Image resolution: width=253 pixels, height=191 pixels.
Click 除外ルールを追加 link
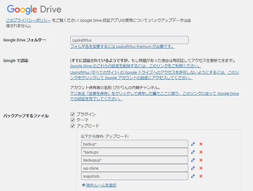[x=101, y=185]
